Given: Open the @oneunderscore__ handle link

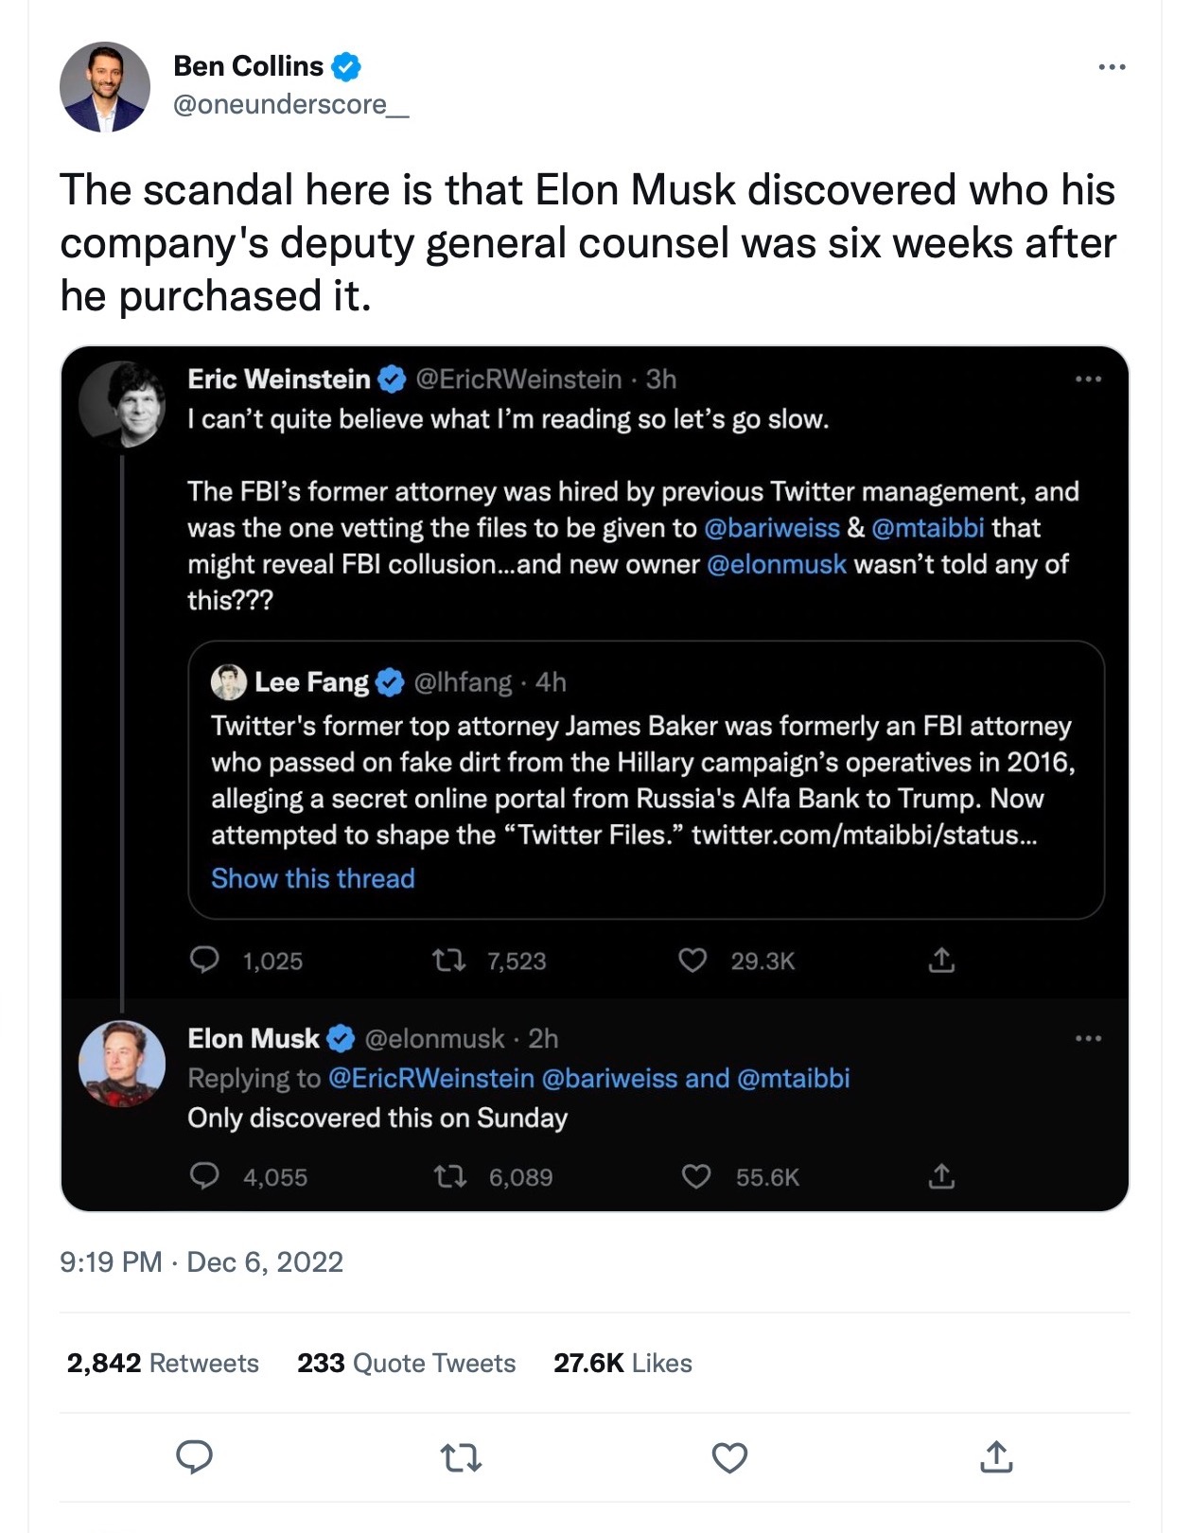Looking at the screenshot, I should (x=291, y=104).
